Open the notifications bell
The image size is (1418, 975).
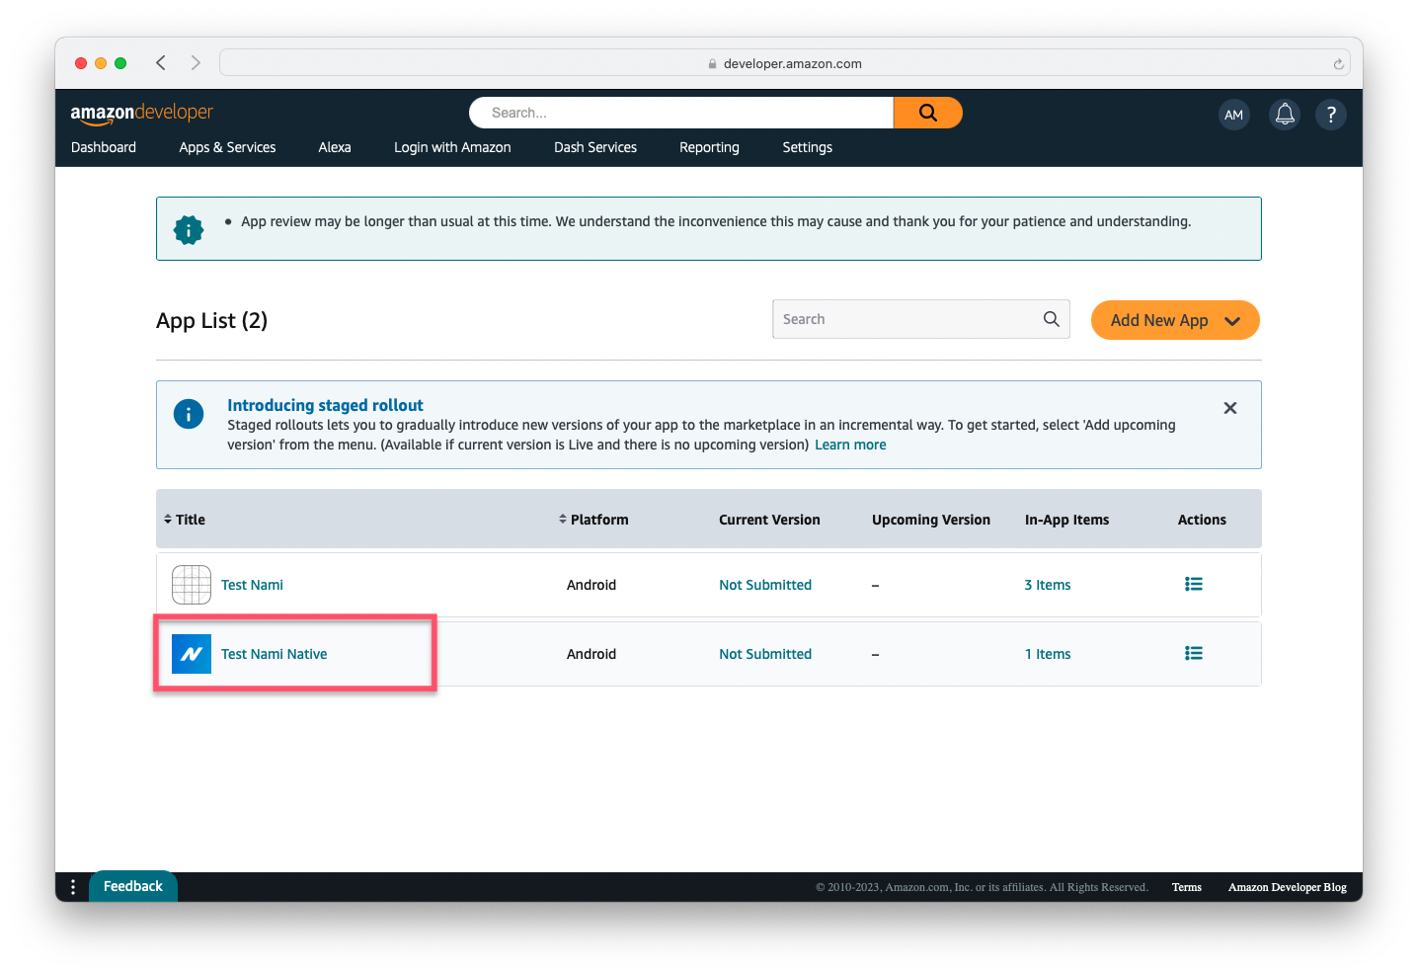[x=1285, y=115]
